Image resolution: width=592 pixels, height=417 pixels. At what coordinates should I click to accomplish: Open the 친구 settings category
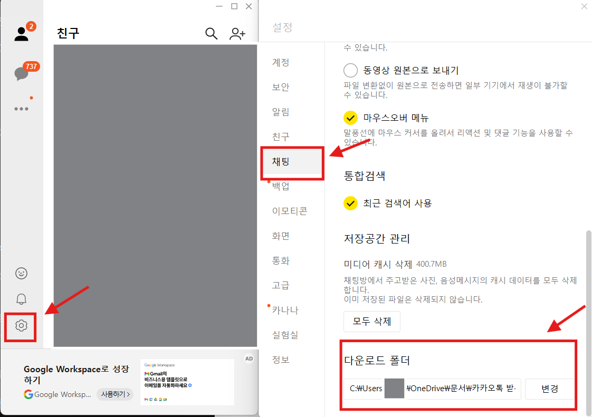[x=281, y=137]
